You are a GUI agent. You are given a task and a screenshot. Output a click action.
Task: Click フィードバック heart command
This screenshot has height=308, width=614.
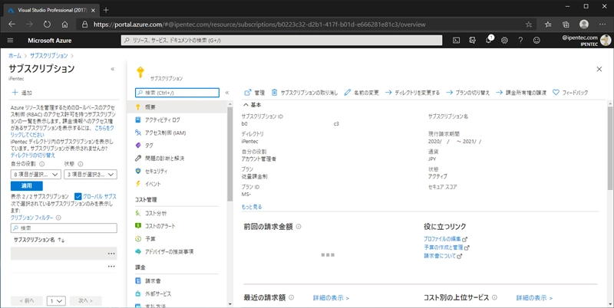pos(570,93)
